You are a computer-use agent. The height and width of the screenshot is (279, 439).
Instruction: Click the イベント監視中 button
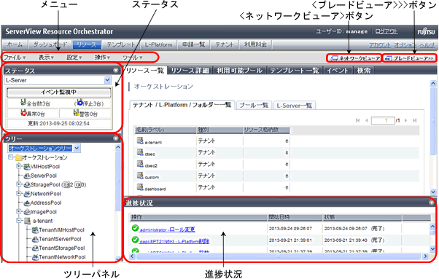[x=59, y=92]
